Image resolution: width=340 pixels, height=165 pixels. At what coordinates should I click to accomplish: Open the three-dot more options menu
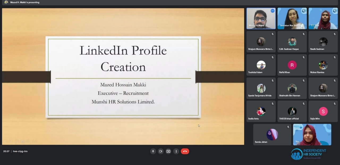click(176, 151)
